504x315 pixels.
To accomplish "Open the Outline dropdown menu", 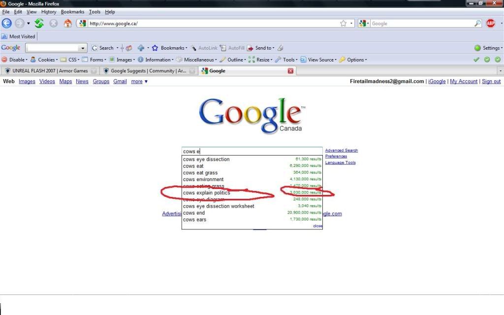I will tap(233, 60).
